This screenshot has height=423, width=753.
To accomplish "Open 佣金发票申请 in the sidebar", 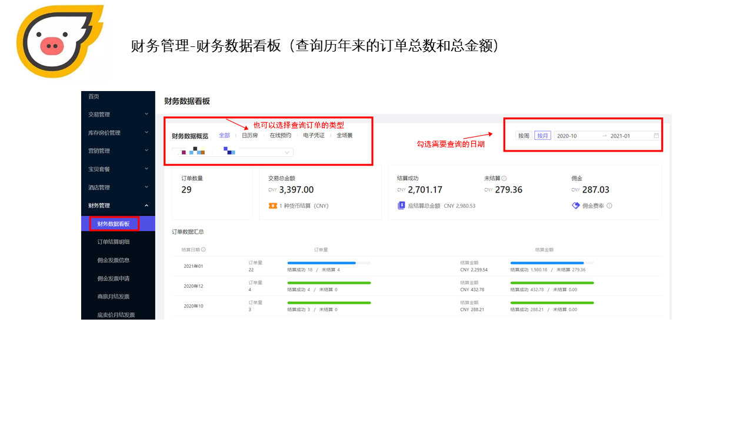I will (x=114, y=278).
